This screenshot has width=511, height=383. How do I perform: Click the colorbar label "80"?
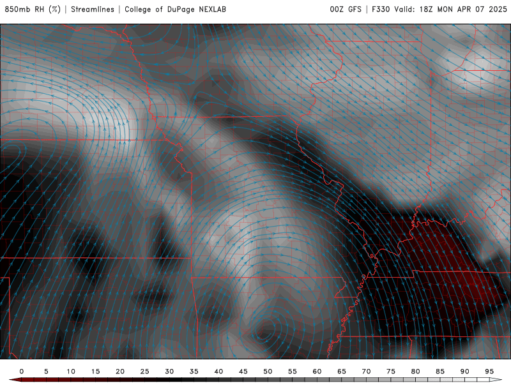click(x=416, y=372)
